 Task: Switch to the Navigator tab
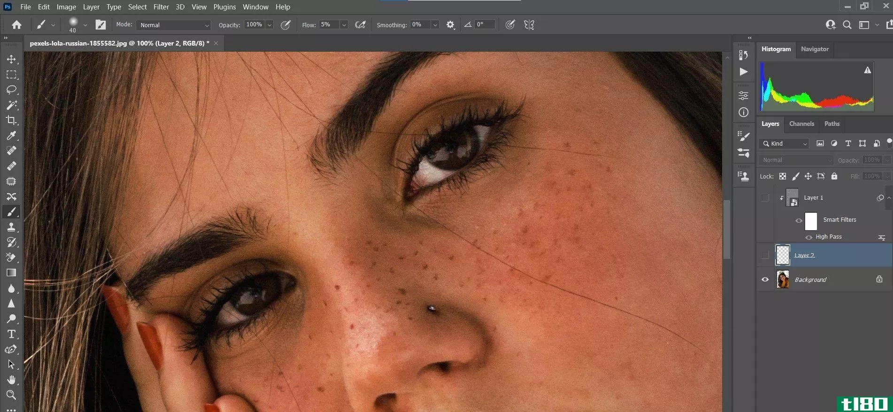[815, 49]
